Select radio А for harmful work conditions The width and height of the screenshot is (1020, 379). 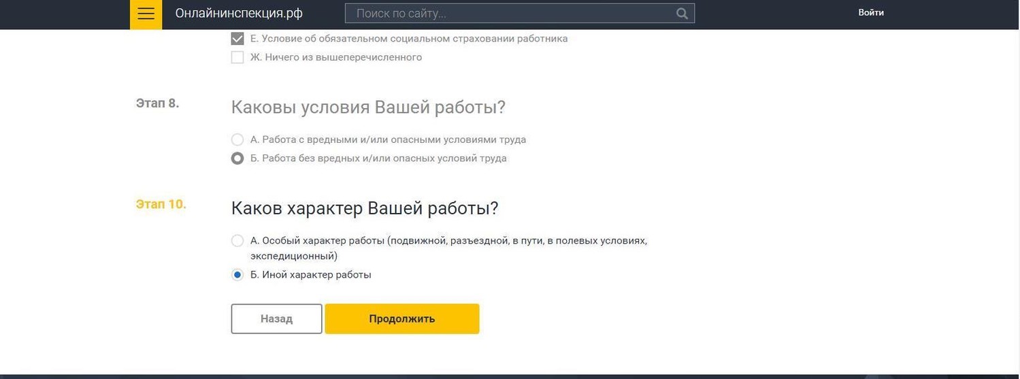pos(237,139)
